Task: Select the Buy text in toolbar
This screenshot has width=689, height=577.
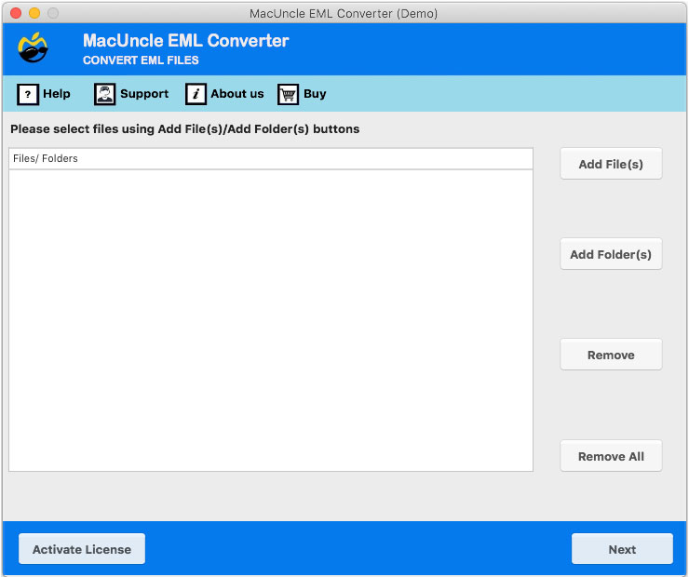Action: coord(315,94)
